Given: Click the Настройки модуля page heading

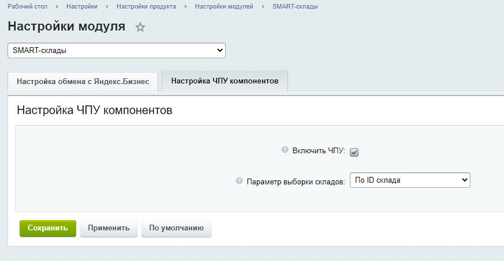Looking at the screenshot, I should (x=66, y=27).
